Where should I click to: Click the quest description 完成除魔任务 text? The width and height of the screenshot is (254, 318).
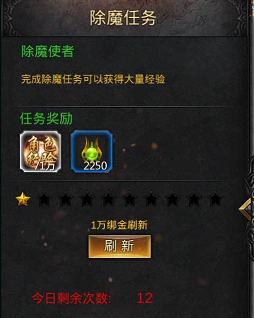93,79
